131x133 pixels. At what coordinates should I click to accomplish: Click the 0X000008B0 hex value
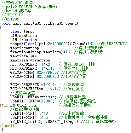48,77
